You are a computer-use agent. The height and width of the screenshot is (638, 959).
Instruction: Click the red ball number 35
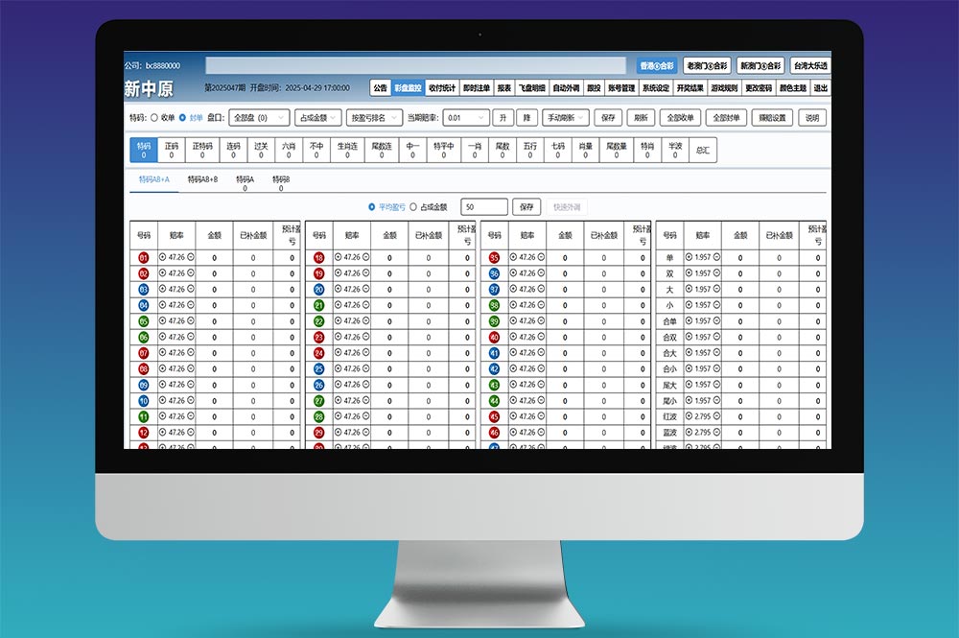(494, 257)
